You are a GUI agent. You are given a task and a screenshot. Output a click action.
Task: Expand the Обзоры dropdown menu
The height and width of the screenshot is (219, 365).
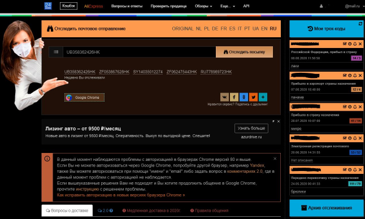click(x=203, y=6)
